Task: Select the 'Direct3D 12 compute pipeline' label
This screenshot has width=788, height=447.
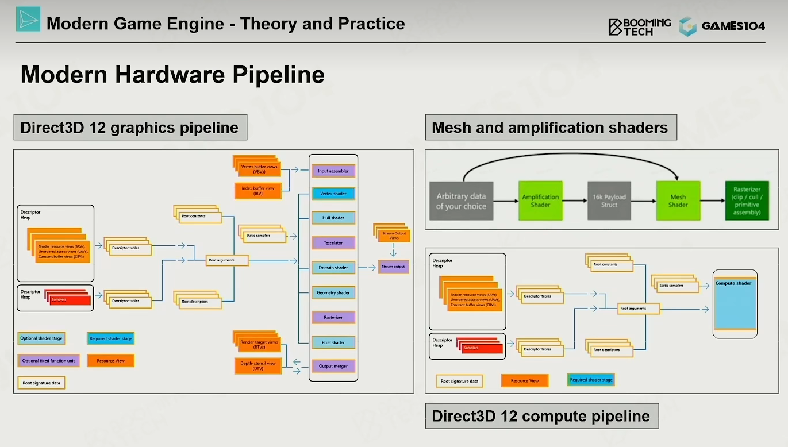Action: pos(541,416)
